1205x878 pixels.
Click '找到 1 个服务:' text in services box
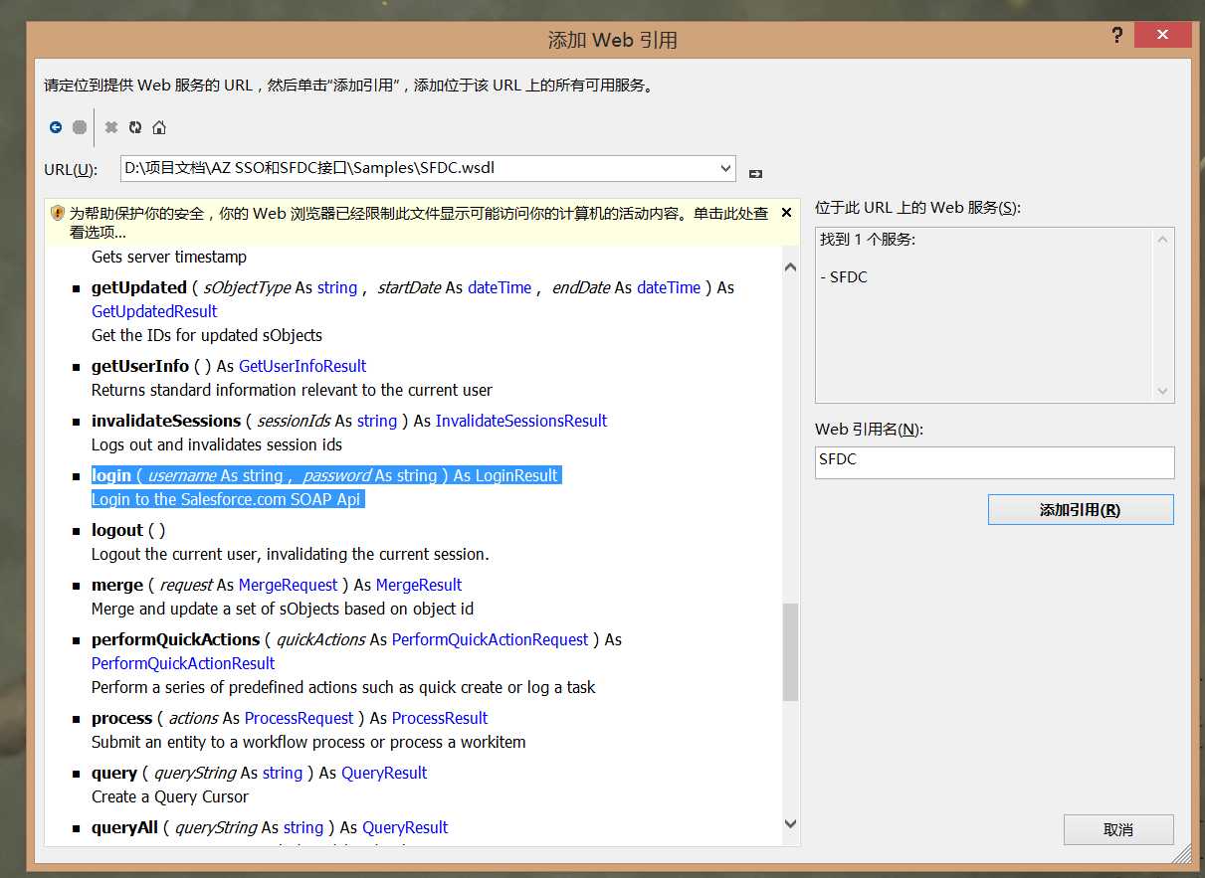pos(868,240)
